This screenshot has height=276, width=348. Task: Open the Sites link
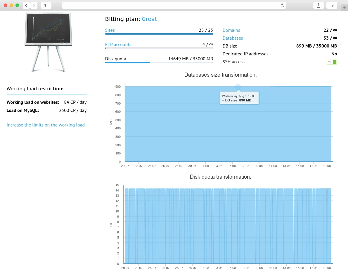tap(110, 30)
